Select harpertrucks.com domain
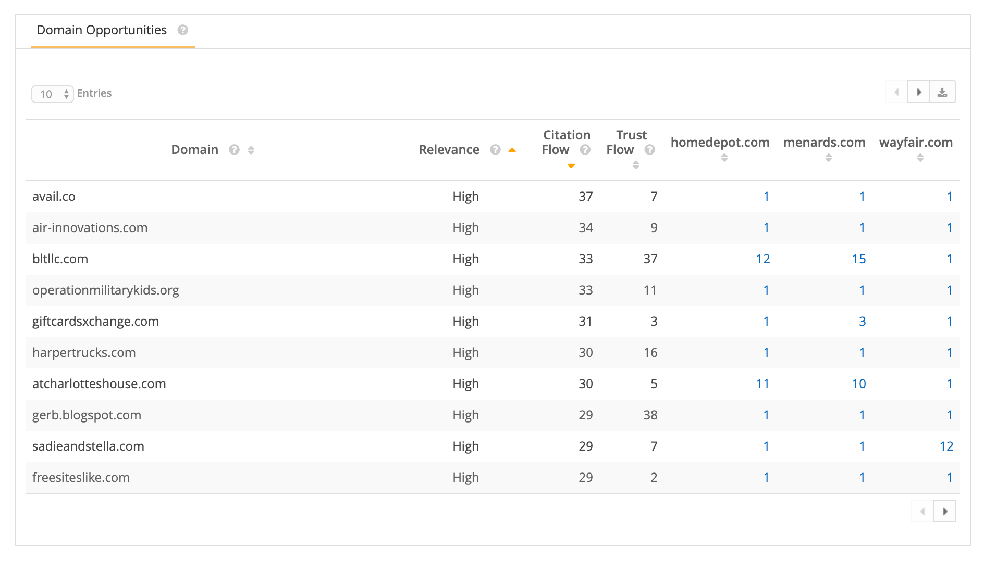The height and width of the screenshot is (563, 984). tap(84, 353)
